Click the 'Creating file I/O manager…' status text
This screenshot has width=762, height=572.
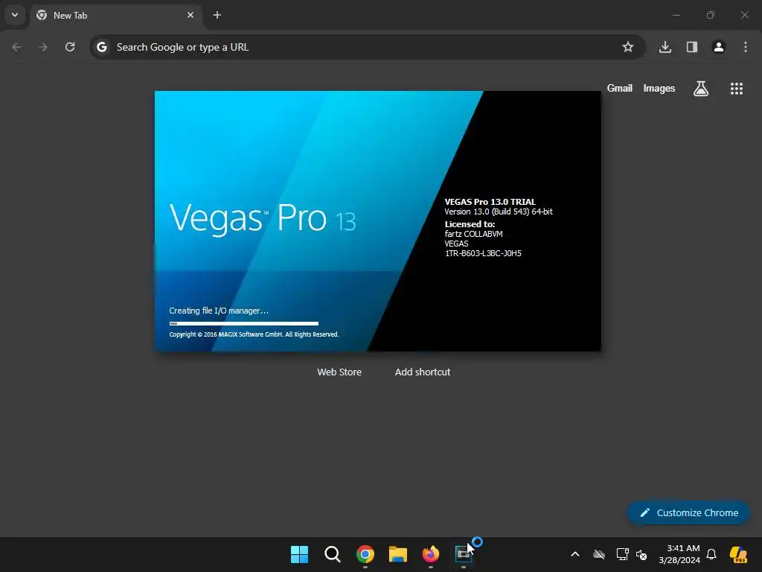[x=219, y=311]
